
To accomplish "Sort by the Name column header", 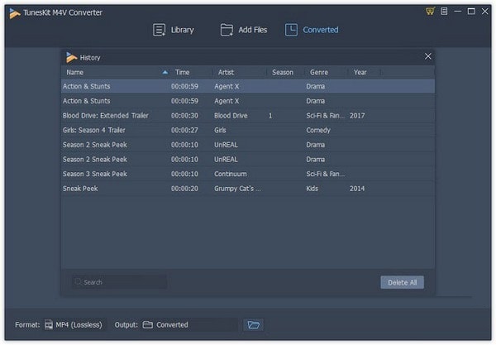I will pos(74,73).
